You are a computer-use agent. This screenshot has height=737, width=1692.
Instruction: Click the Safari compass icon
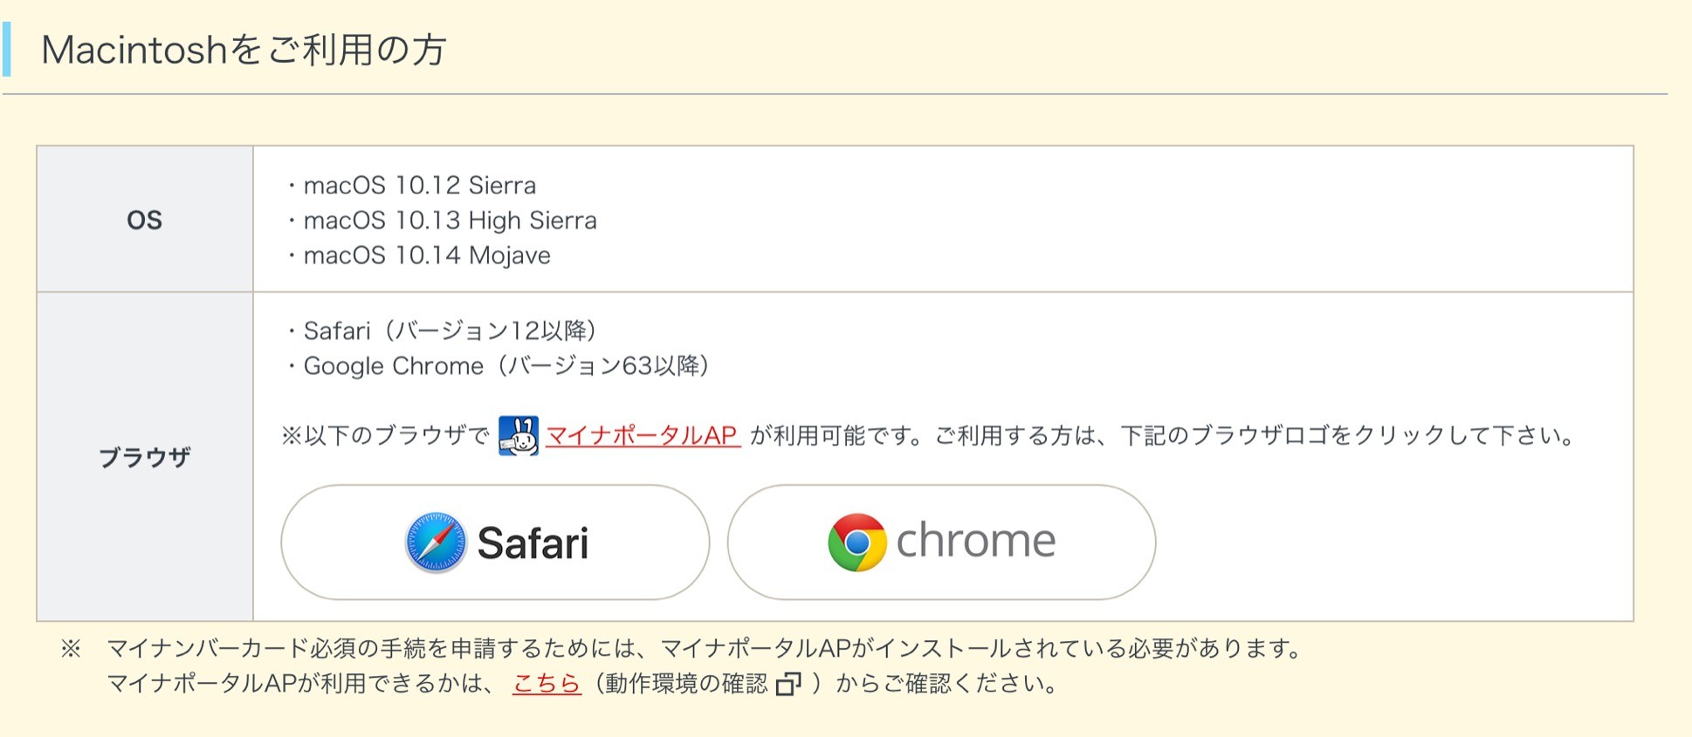coord(436,543)
